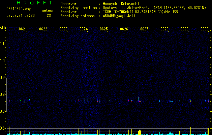Click the timestamp 02.03.21 06:20

(x=21, y=16)
